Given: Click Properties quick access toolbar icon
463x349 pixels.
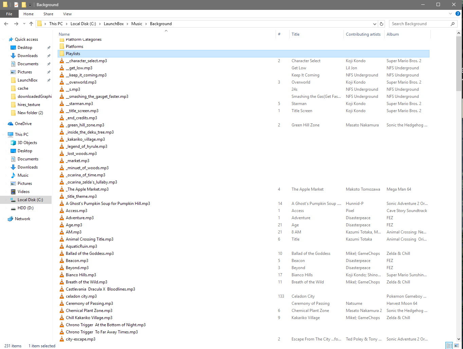Looking at the screenshot, I should [x=16, y=5].
